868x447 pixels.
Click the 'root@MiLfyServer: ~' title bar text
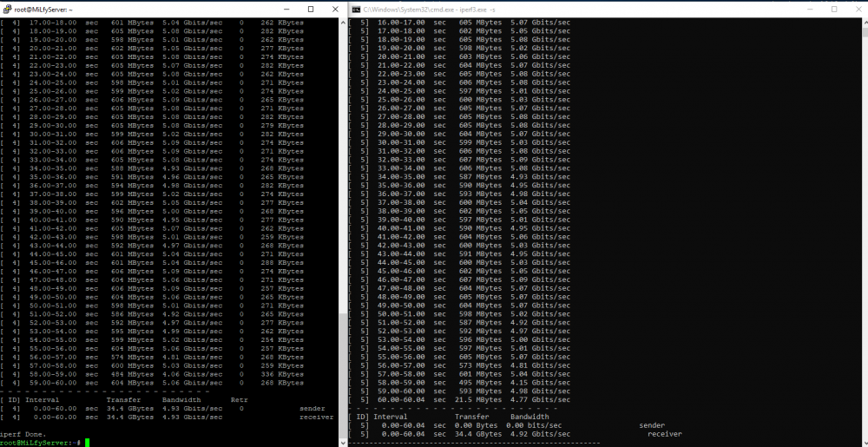click(45, 10)
